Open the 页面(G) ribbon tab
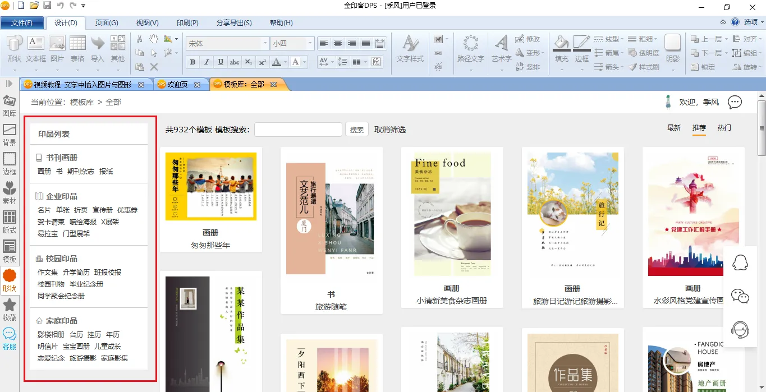This screenshot has width=766, height=392. click(x=107, y=23)
